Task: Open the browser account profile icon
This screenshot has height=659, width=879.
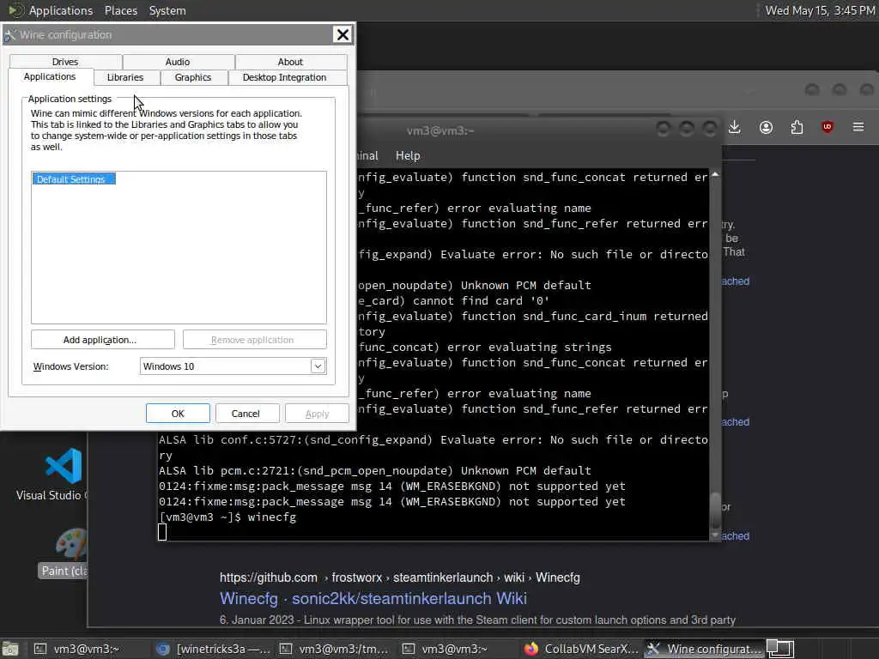Action: tap(766, 127)
